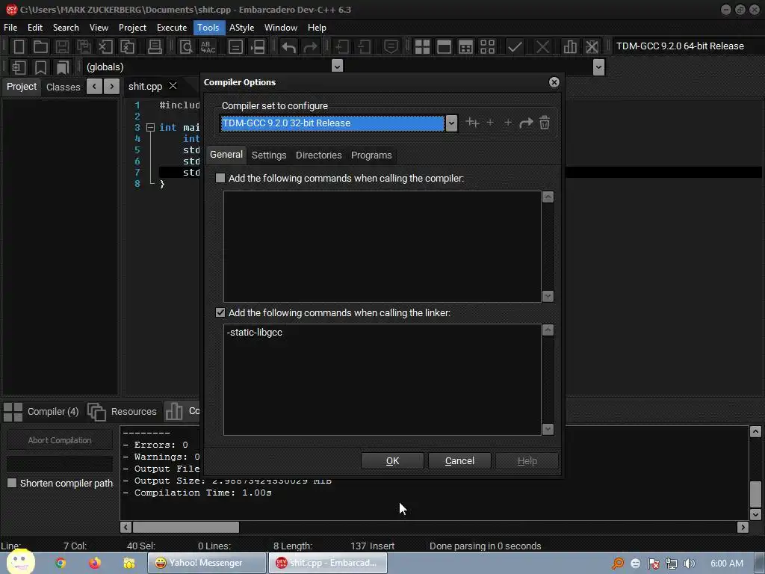Click the Find magnifier toolbar icon
Viewport: 765px width, 574px height.
point(186,47)
